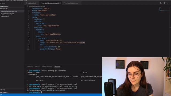
Task: Click the 'selector:' line
Action: [x=38, y=21]
